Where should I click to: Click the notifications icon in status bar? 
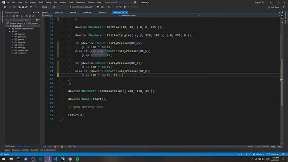pyautogui.click(x=284, y=154)
